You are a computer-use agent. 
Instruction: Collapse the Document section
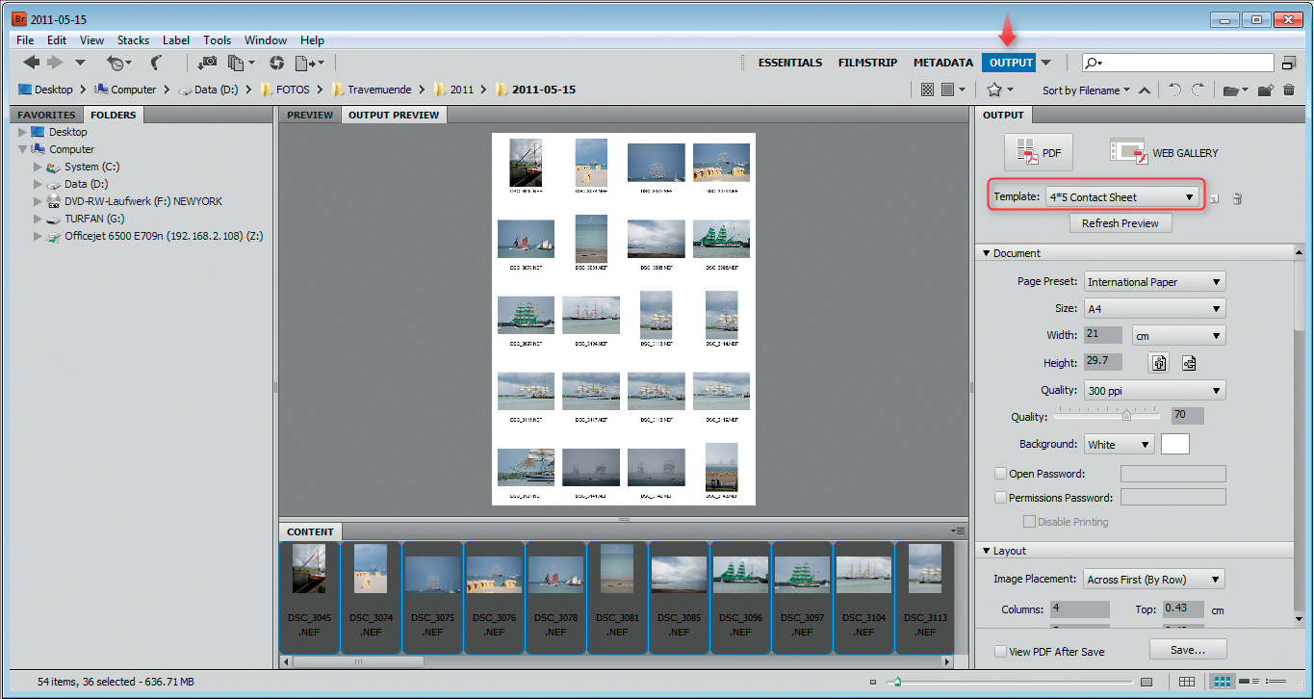[986, 253]
